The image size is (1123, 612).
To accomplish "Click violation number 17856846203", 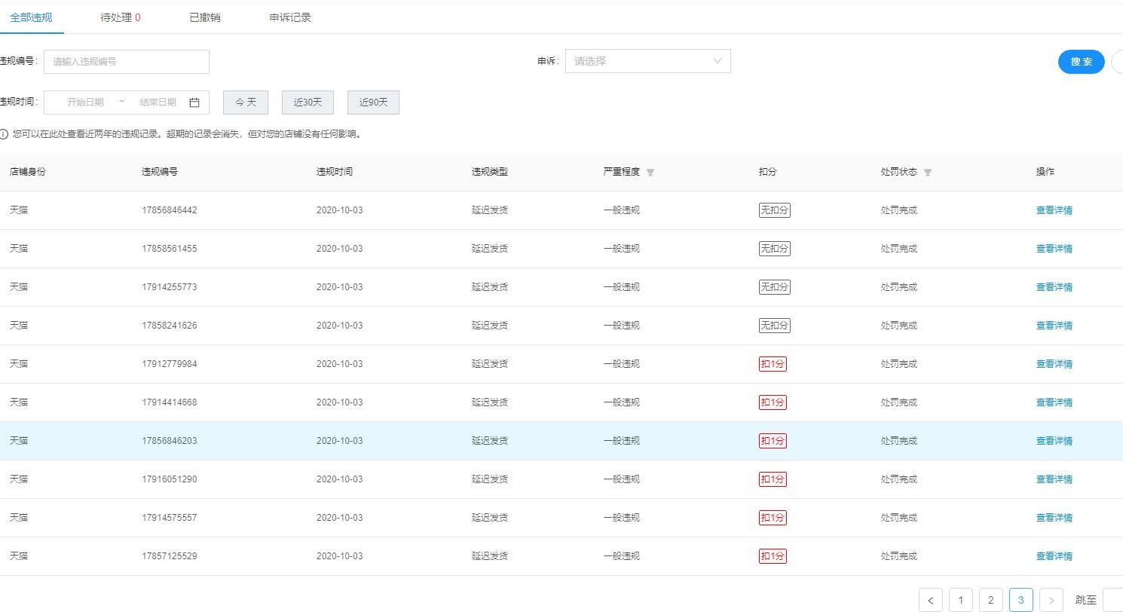I will (x=170, y=441).
